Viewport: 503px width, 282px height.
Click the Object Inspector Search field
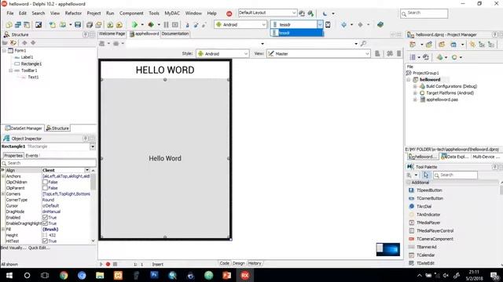pos(49,163)
